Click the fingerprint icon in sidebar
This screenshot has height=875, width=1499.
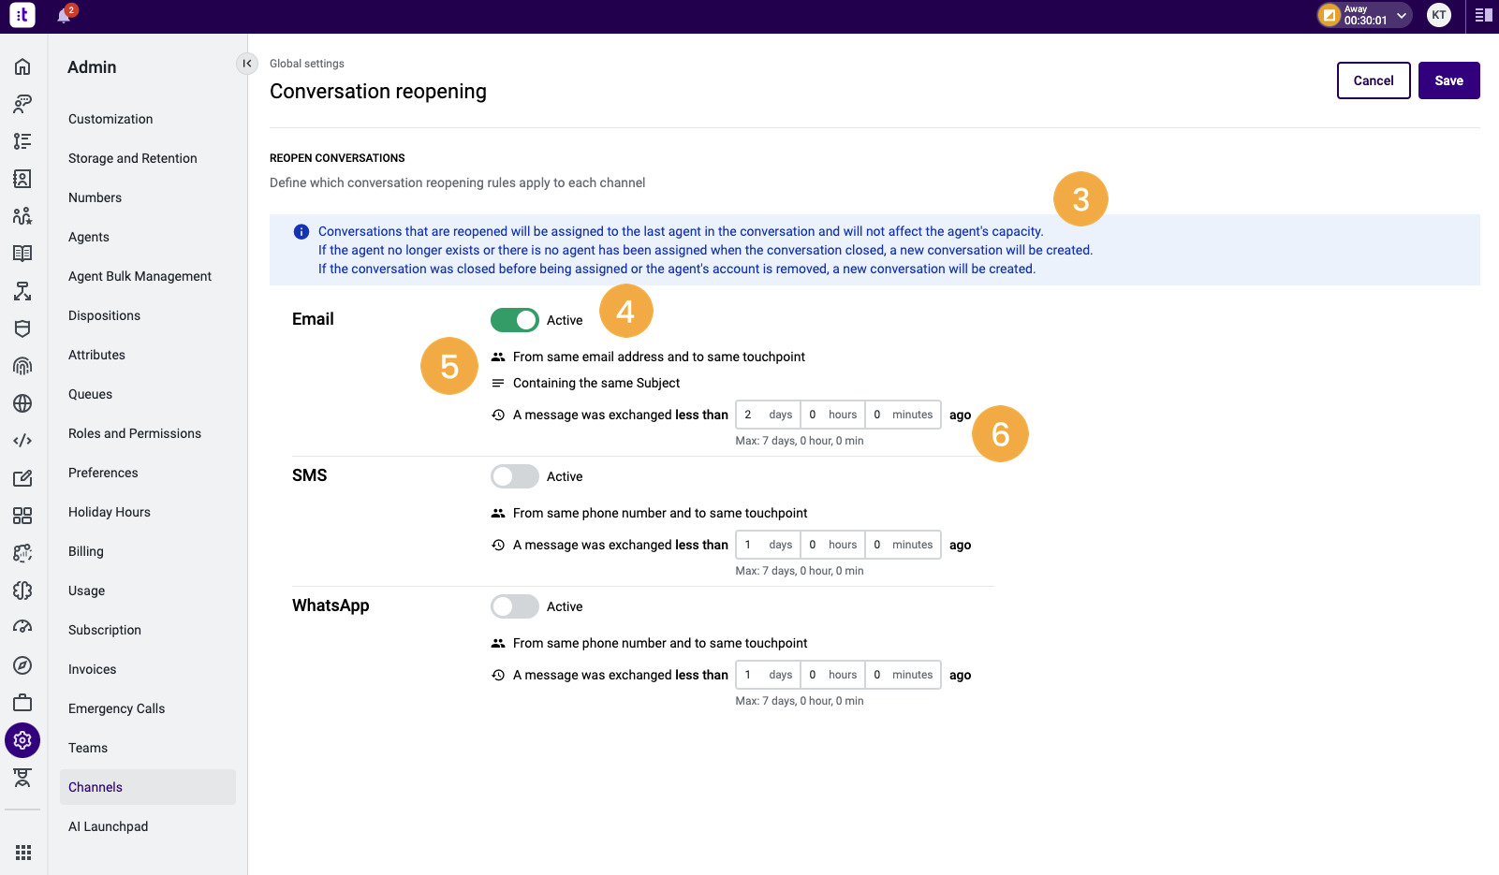pos(22,366)
